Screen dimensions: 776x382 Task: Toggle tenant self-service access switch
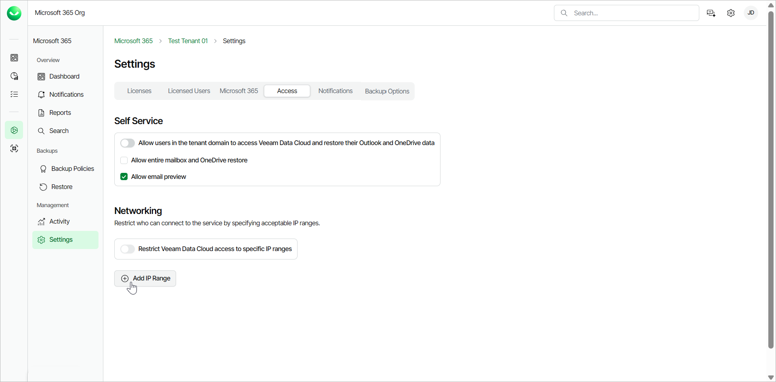128,143
